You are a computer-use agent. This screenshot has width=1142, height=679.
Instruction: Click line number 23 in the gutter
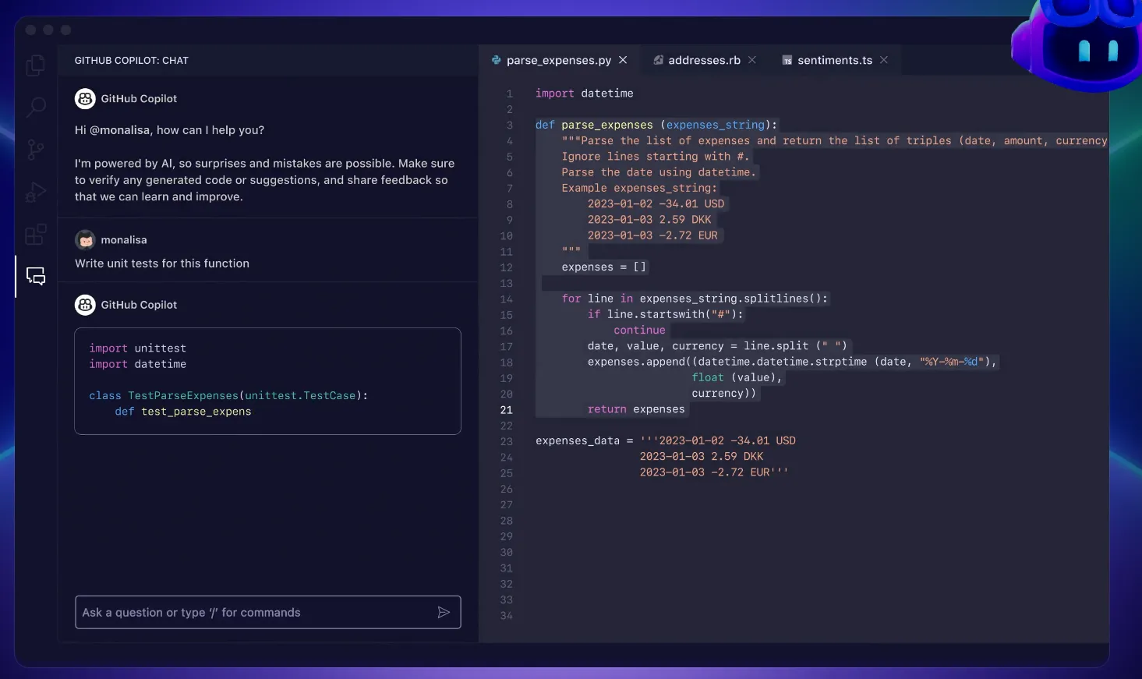click(x=507, y=441)
